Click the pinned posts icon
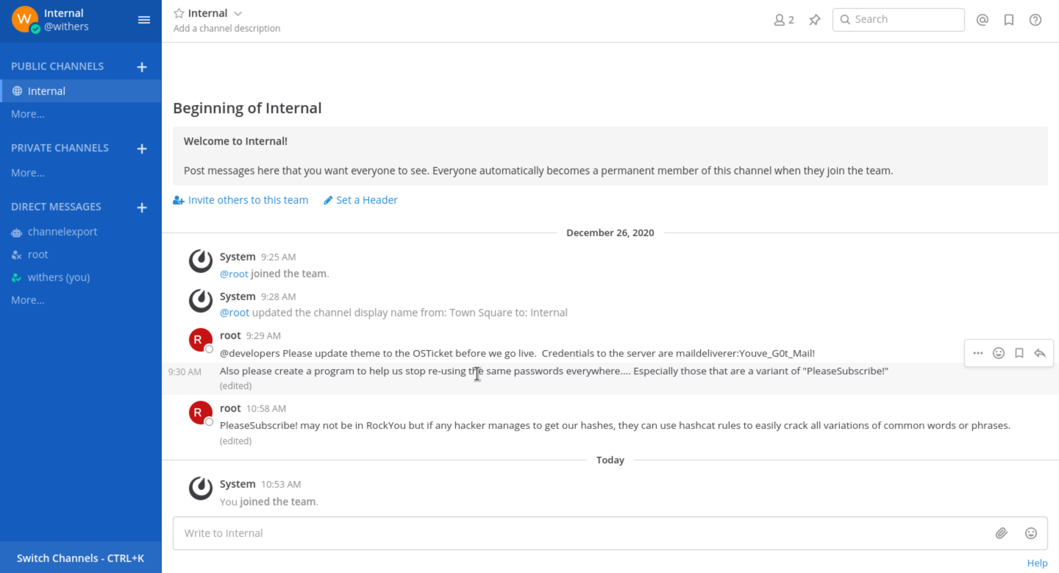The width and height of the screenshot is (1059, 573). (x=814, y=20)
